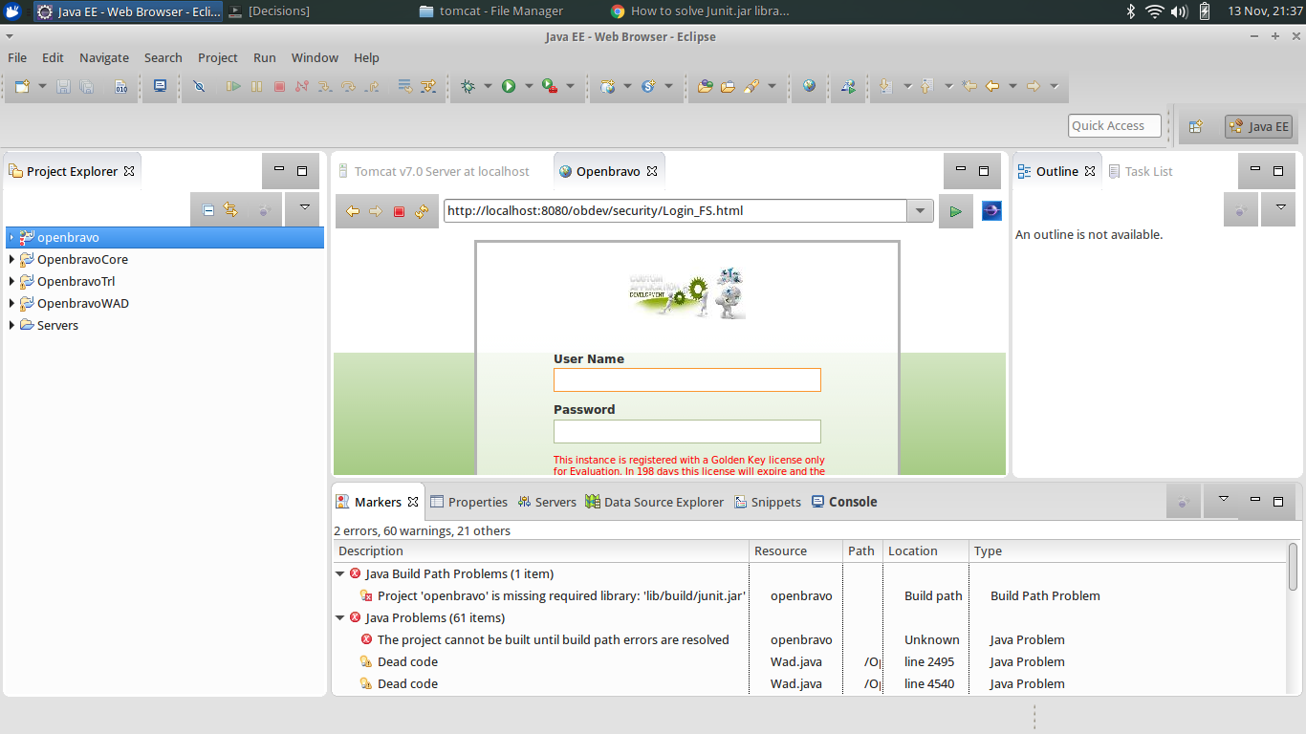Click the Step Over icon
1306x734 pixels.
click(348, 86)
